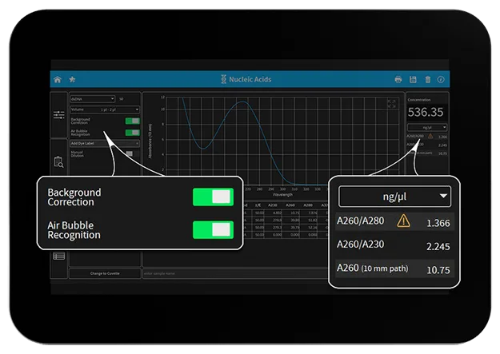Save measurement with the floppy disk icon
500x354 pixels.
[413, 79]
